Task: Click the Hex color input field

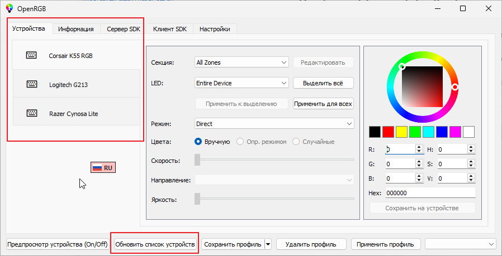Action: click(x=430, y=193)
